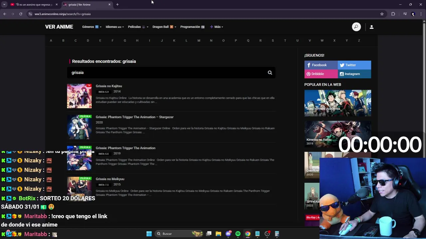Screen dimensions: 426x239
Task: Open OBS Studio from the taskbar
Action: coord(267,234)
